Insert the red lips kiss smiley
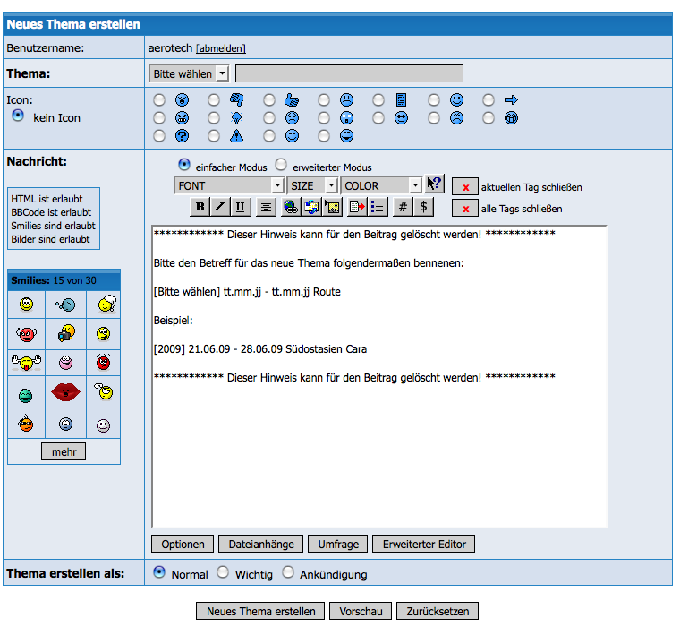Viewport: 680px width, 635px height. coord(64,392)
